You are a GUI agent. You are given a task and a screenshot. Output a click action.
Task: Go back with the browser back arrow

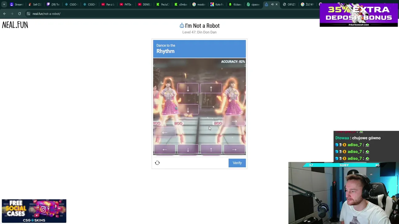[x=4, y=14]
